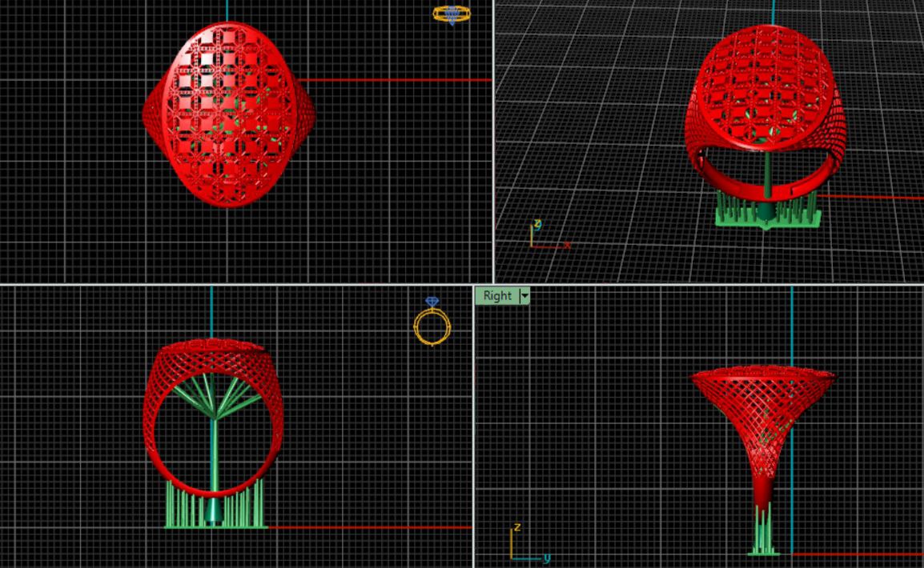
Task: Click the gold ring icon in the top viewport
Action: click(452, 14)
